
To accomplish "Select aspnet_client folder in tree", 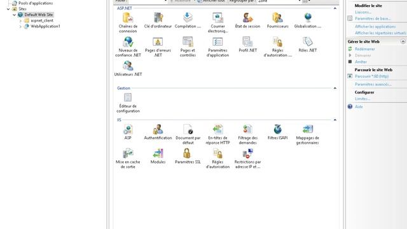I will [42, 20].
